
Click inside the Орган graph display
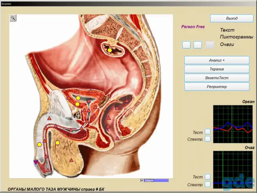233,124
